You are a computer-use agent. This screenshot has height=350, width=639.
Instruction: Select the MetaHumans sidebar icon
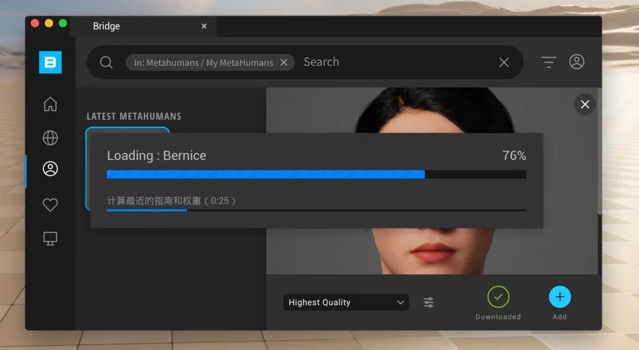[50, 169]
